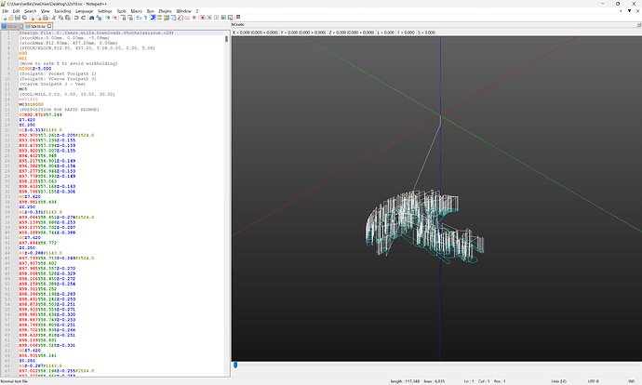Undo the last edit in toolbar
Image resolution: width=642 pixels, height=385 pixels.
[76, 18]
